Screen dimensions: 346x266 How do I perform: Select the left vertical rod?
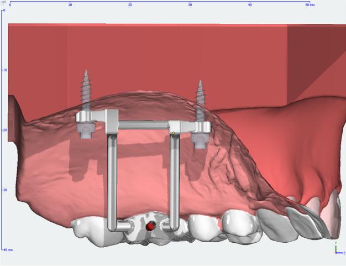pos(112,182)
